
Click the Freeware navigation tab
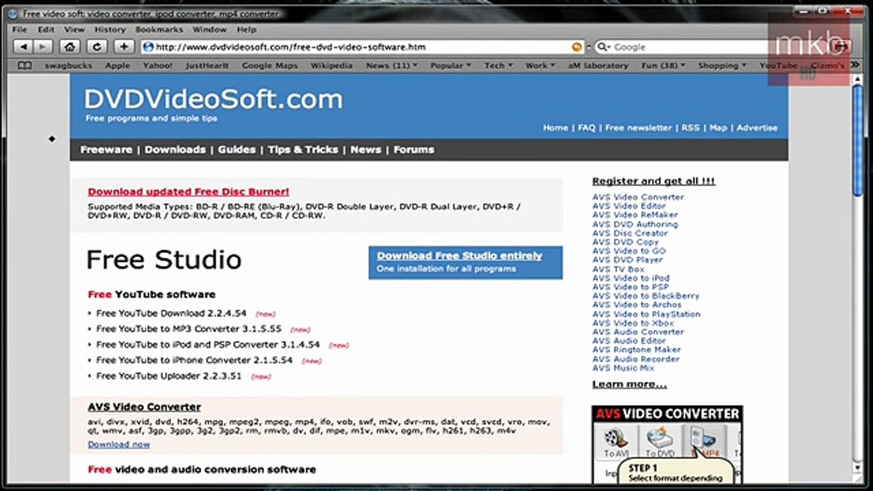(x=106, y=149)
